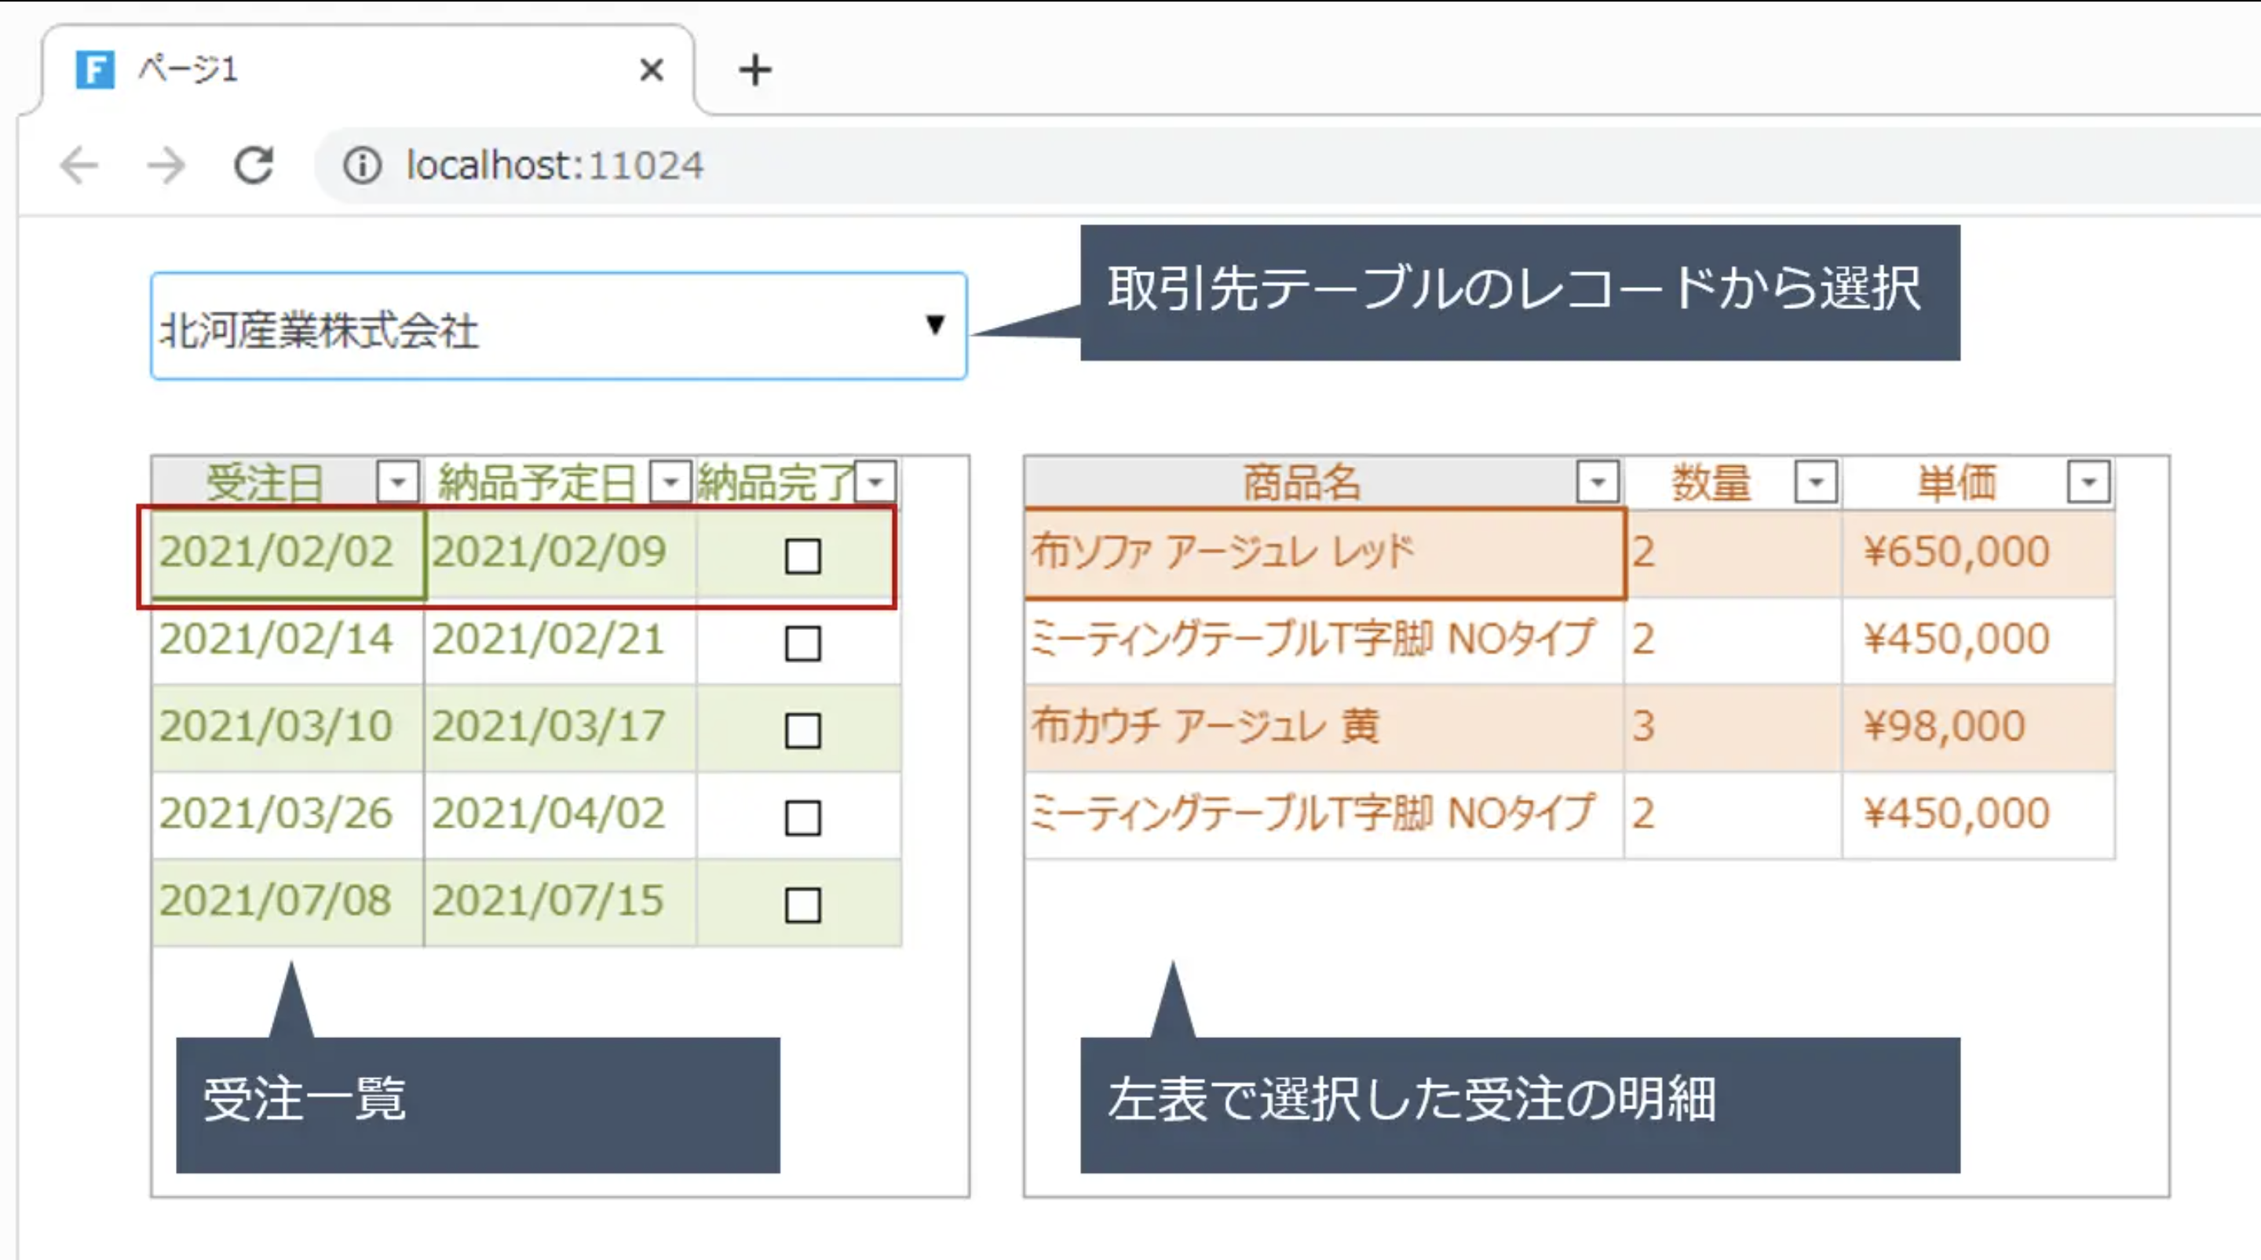Check 納品完了 for the 2021/07/08 order
This screenshot has height=1260, width=2261.
click(802, 904)
